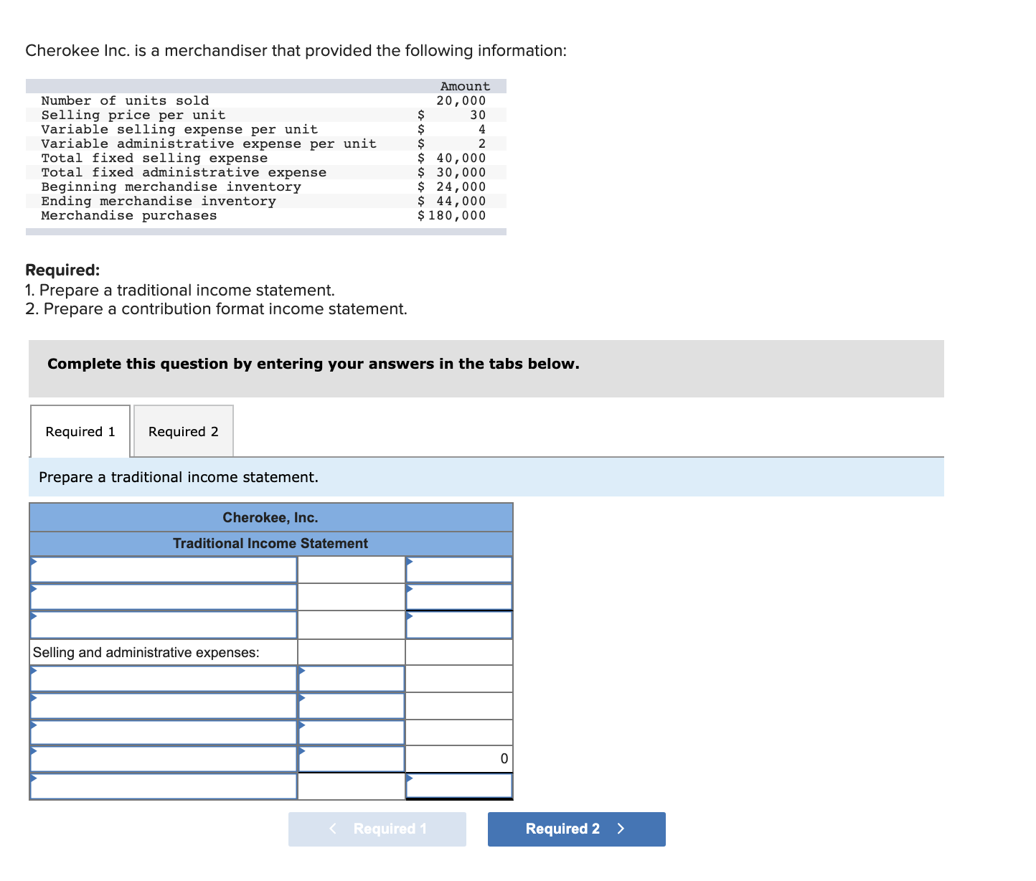Click the first expense amount field below Selling and administrative expenses
This screenshot has width=1036, height=881.
click(352, 679)
